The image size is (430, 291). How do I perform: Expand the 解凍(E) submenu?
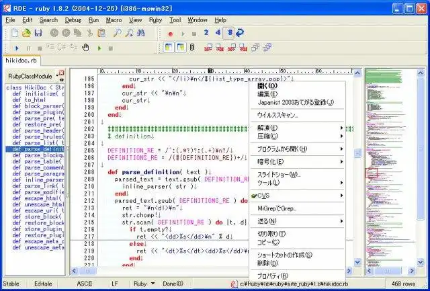point(297,128)
